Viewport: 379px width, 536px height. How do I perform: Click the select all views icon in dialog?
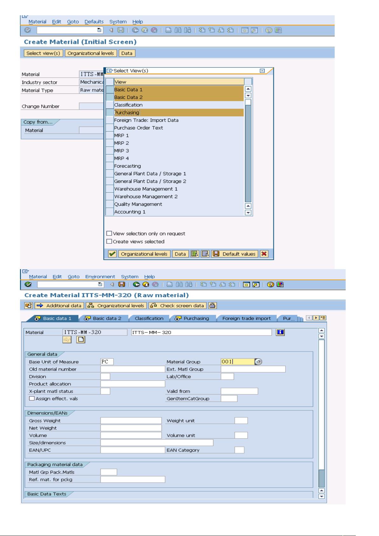194,254
